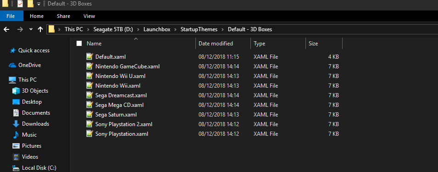Click the Properties quick access toolbar icon
This screenshot has width=438, height=172.
click(x=20, y=4)
